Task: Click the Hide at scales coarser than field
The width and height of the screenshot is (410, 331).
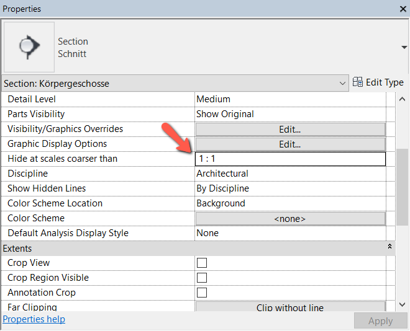Action: coord(290,159)
